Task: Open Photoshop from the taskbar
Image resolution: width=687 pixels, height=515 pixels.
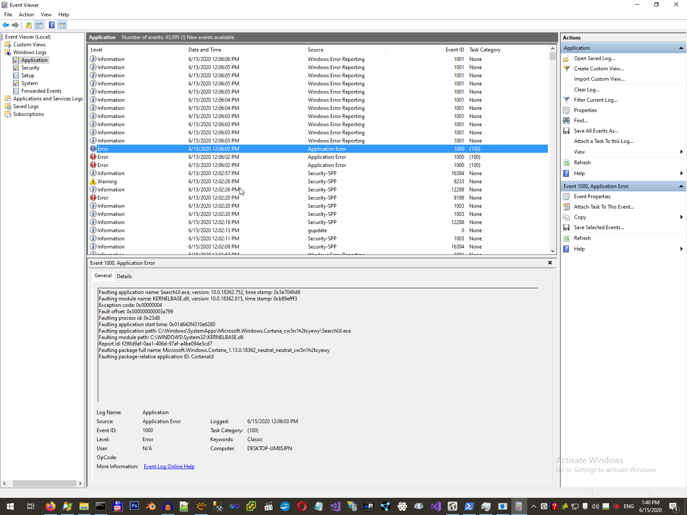Action: tap(134, 506)
